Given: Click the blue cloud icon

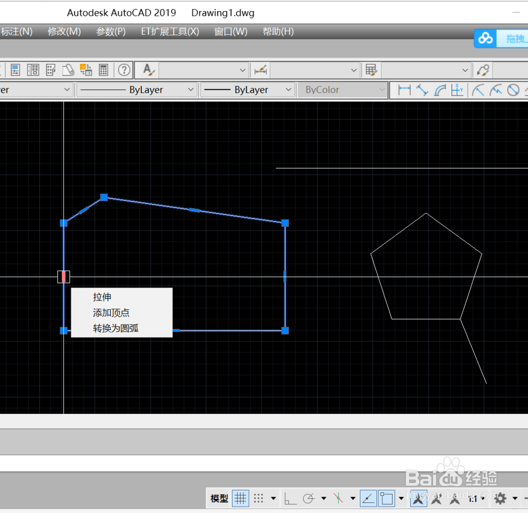Looking at the screenshot, I should [485, 39].
